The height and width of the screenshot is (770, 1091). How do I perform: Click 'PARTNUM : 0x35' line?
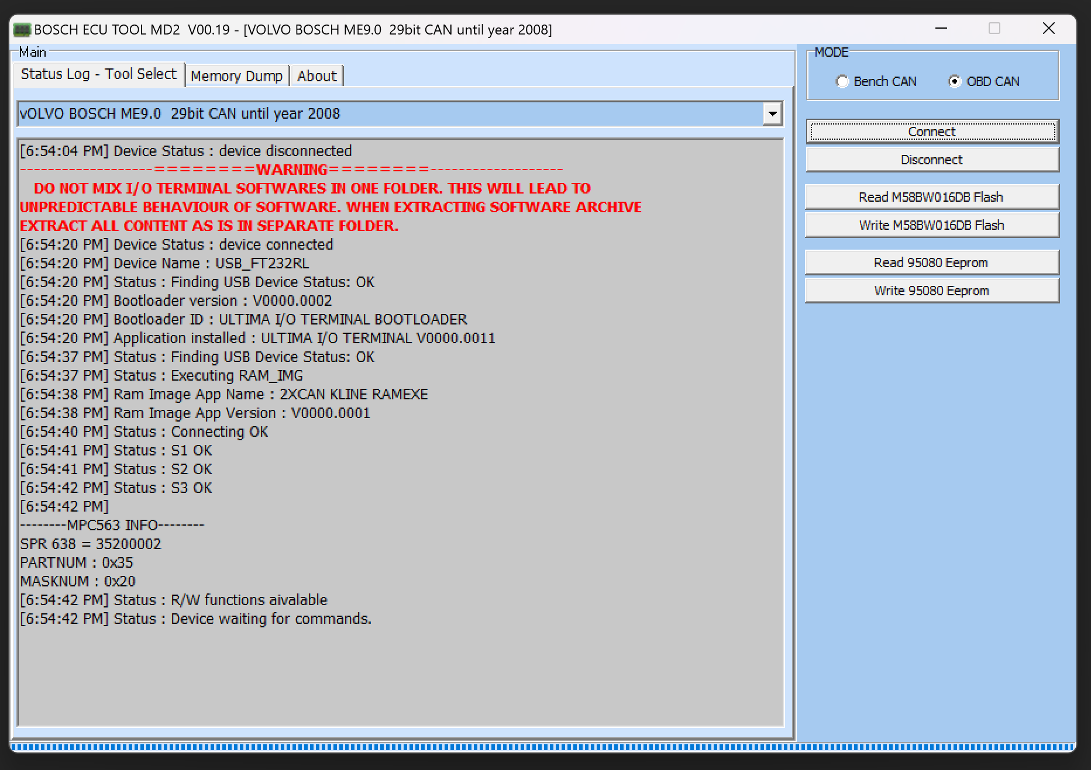point(77,563)
